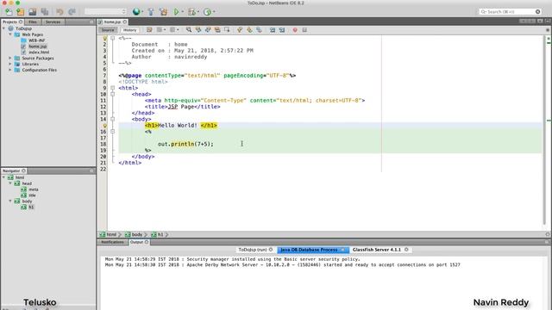The height and width of the screenshot is (310, 552).
Task: Close the home.jsp editor tab
Action: [x=125, y=22]
